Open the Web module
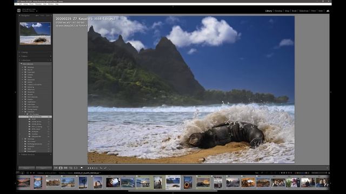346x194 pixels. point(321,11)
